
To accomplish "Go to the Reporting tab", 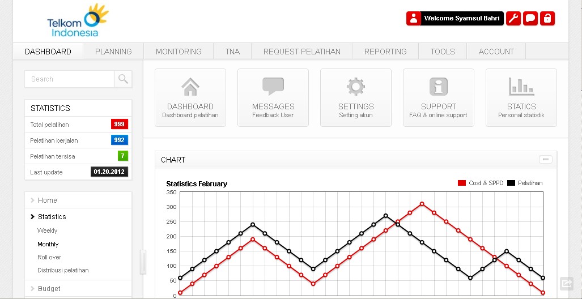I will coord(385,52).
